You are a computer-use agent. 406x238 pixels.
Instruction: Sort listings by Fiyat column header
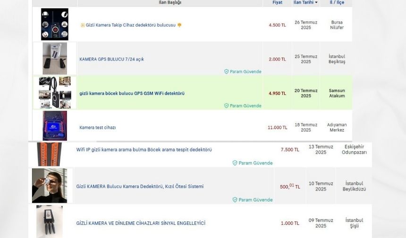point(277,2)
